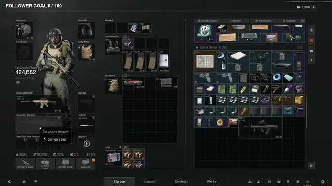Add new storage with the plus icon
This screenshot has height=186, width=332.
[311, 60]
